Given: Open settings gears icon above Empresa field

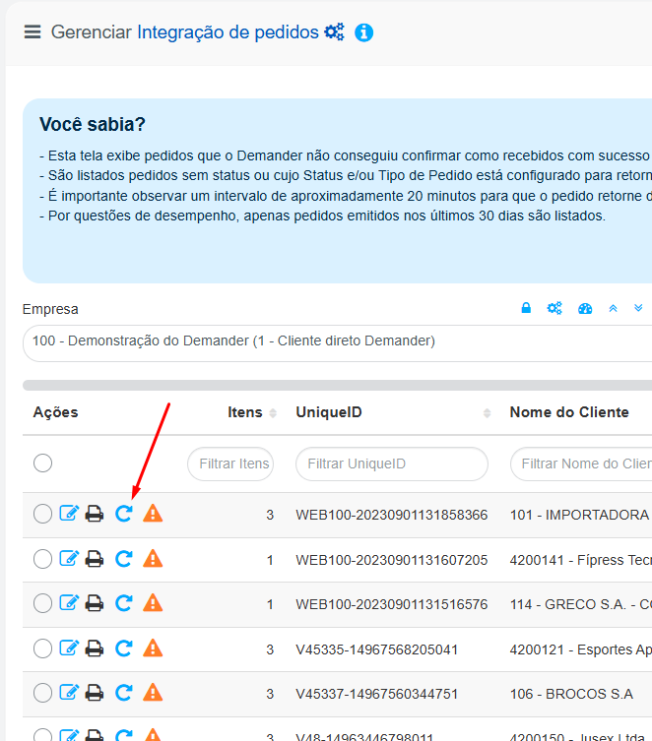Looking at the screenshot, I should [x=554, y=309].
